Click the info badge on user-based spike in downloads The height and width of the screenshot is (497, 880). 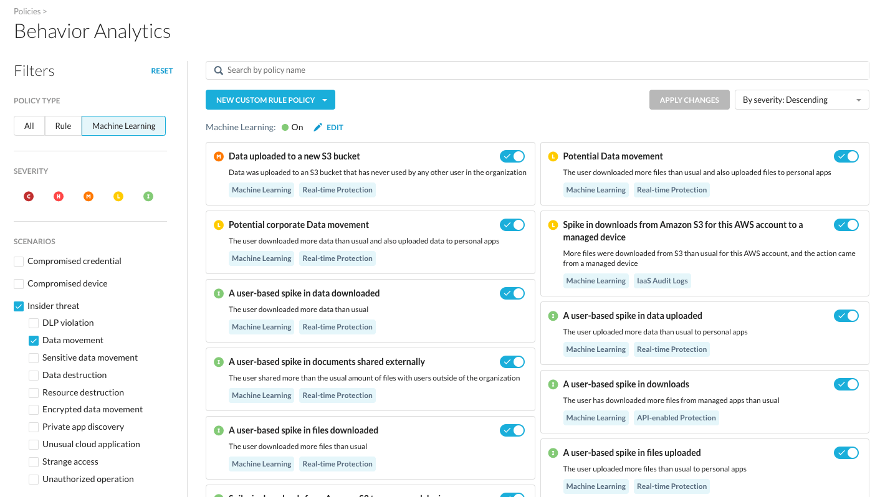point(552,384)
